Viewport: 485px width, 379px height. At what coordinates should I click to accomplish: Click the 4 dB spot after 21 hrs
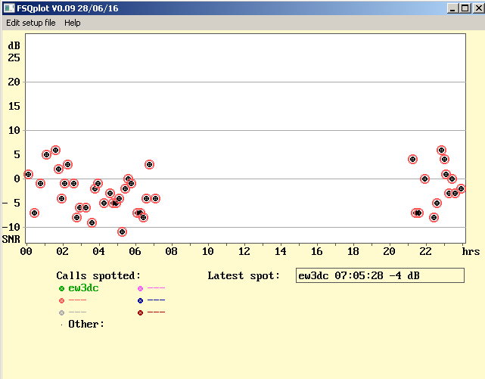[x=412, y=159]
